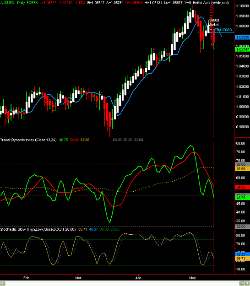Click the L=1.05747 last price value
Screen dimensions: 250x286
[x=48, y=3]
